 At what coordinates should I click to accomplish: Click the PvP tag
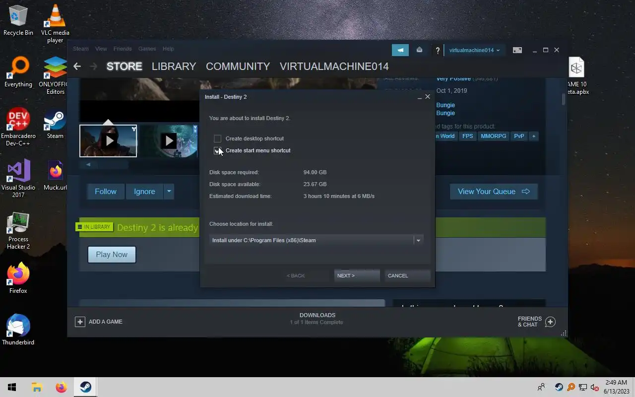519,136
